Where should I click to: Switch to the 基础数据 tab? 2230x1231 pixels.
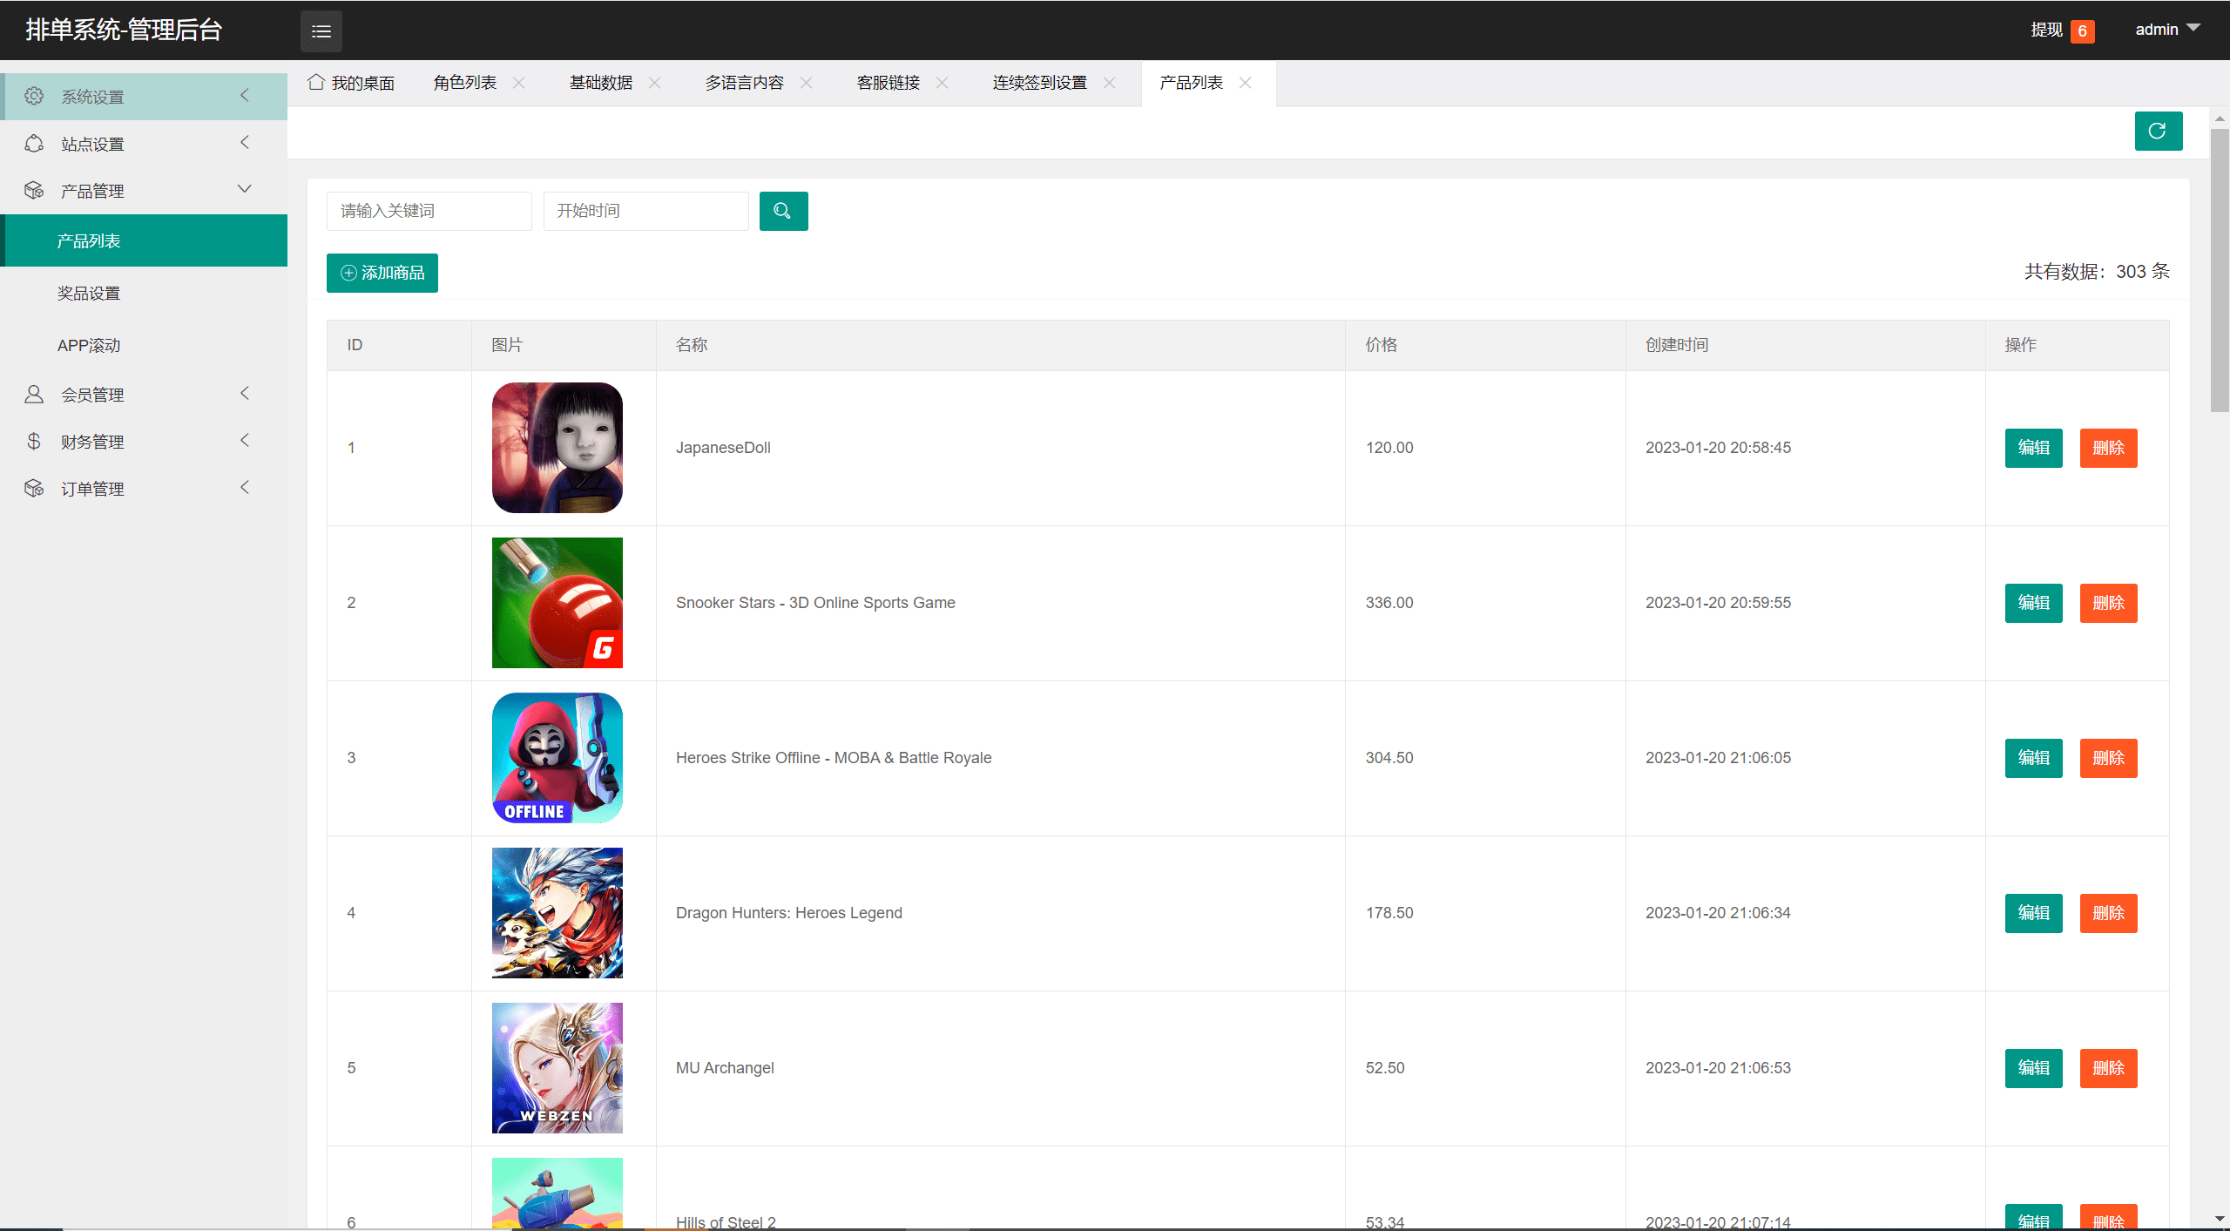click(601, 83)
